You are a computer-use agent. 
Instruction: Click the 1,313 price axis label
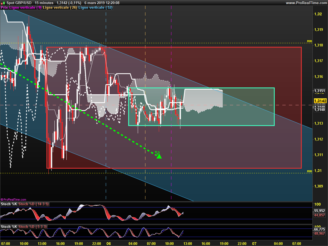[x=319, y=124]
